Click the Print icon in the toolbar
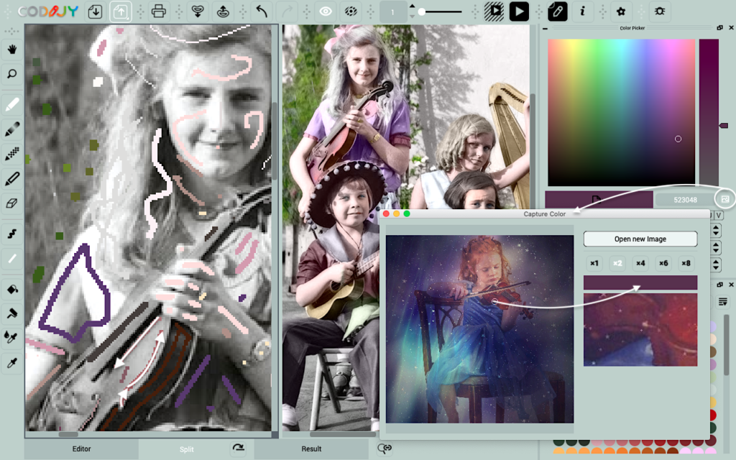 159,11
